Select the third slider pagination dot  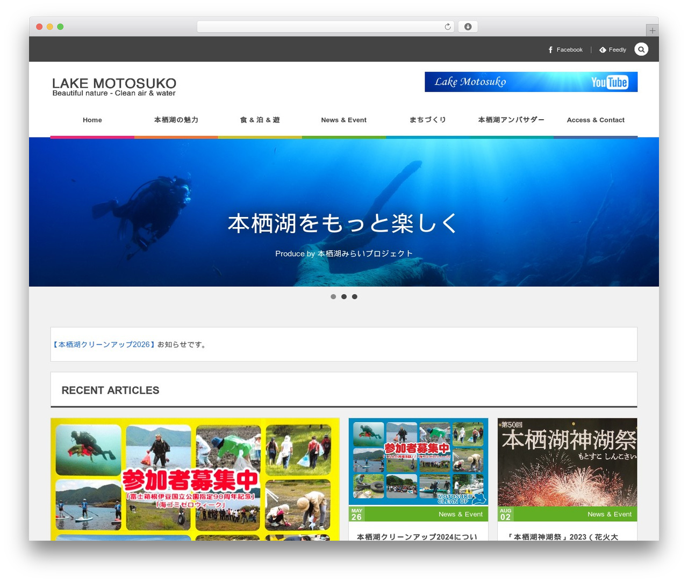pyautogui.click(x=355, y=296)
